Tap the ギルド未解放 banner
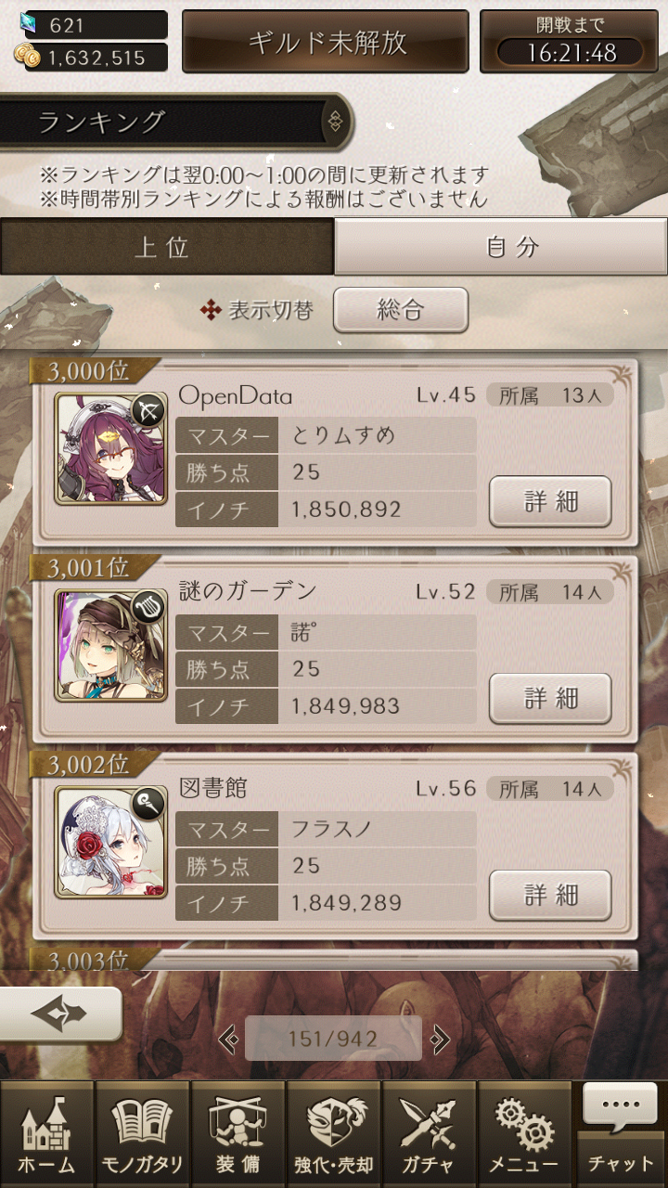 (328, 42)
